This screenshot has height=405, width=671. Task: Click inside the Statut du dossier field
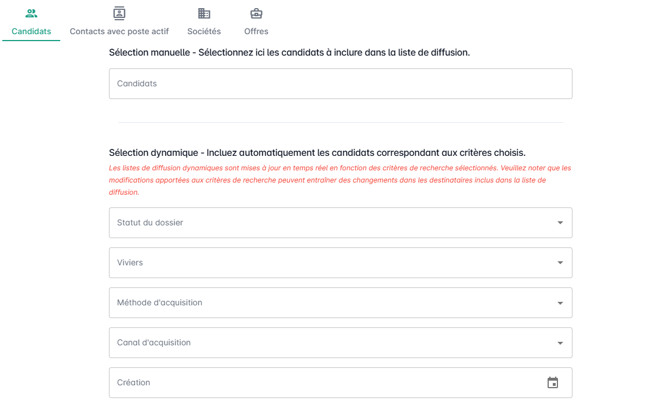tap(324, 223)
